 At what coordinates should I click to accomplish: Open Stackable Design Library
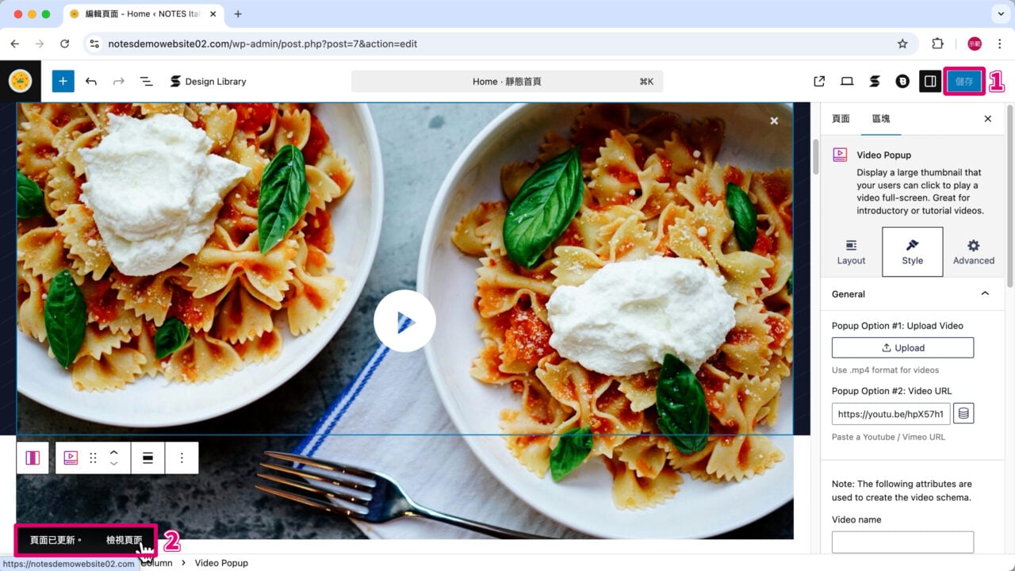(x=208, y=81)
